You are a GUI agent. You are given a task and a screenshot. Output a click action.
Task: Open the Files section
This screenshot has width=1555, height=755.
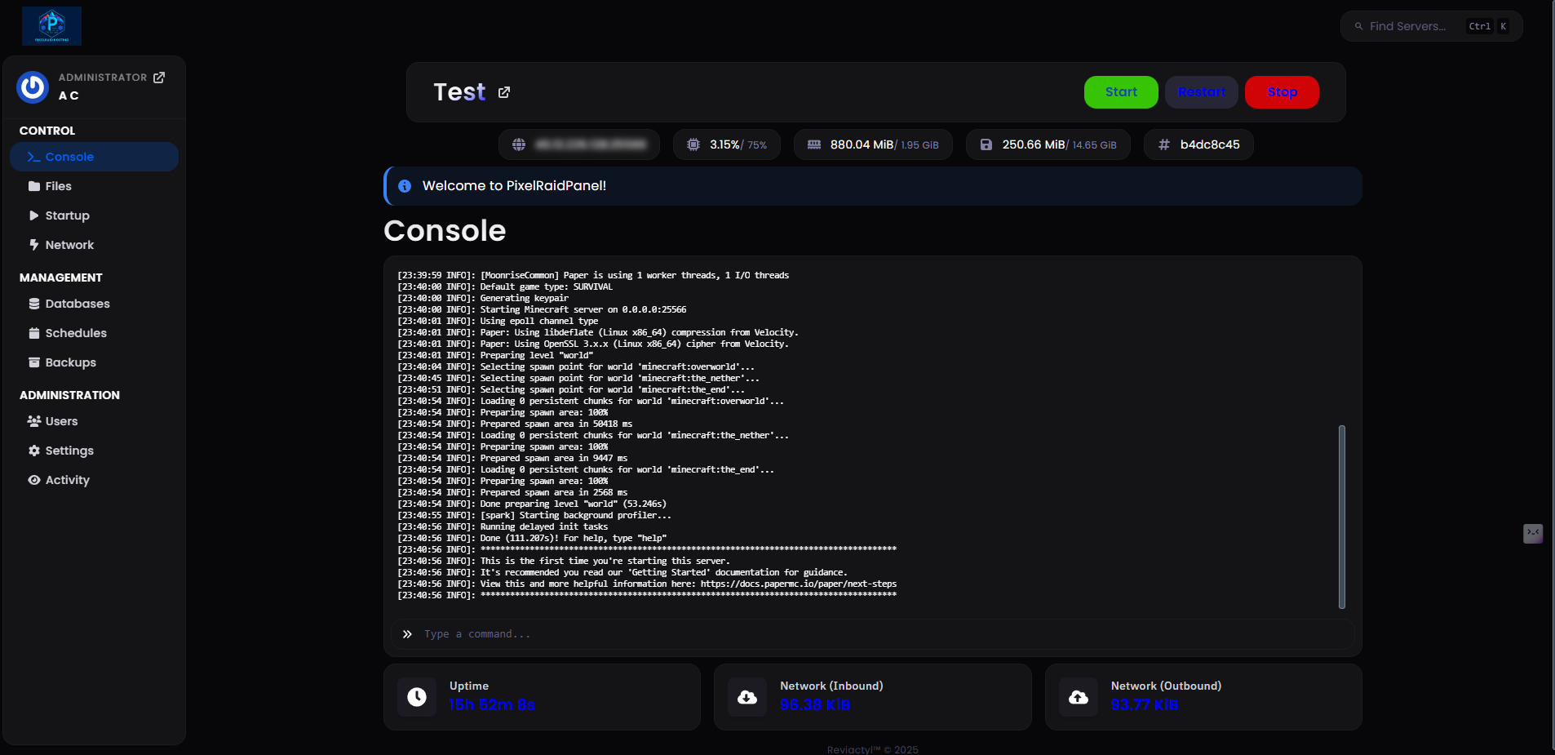[58, 186]
